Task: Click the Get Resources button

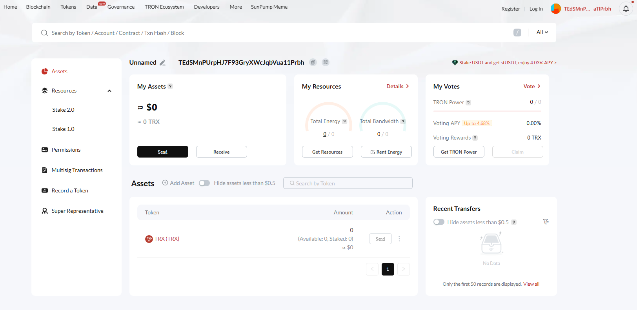Action: tap(328, 152)
